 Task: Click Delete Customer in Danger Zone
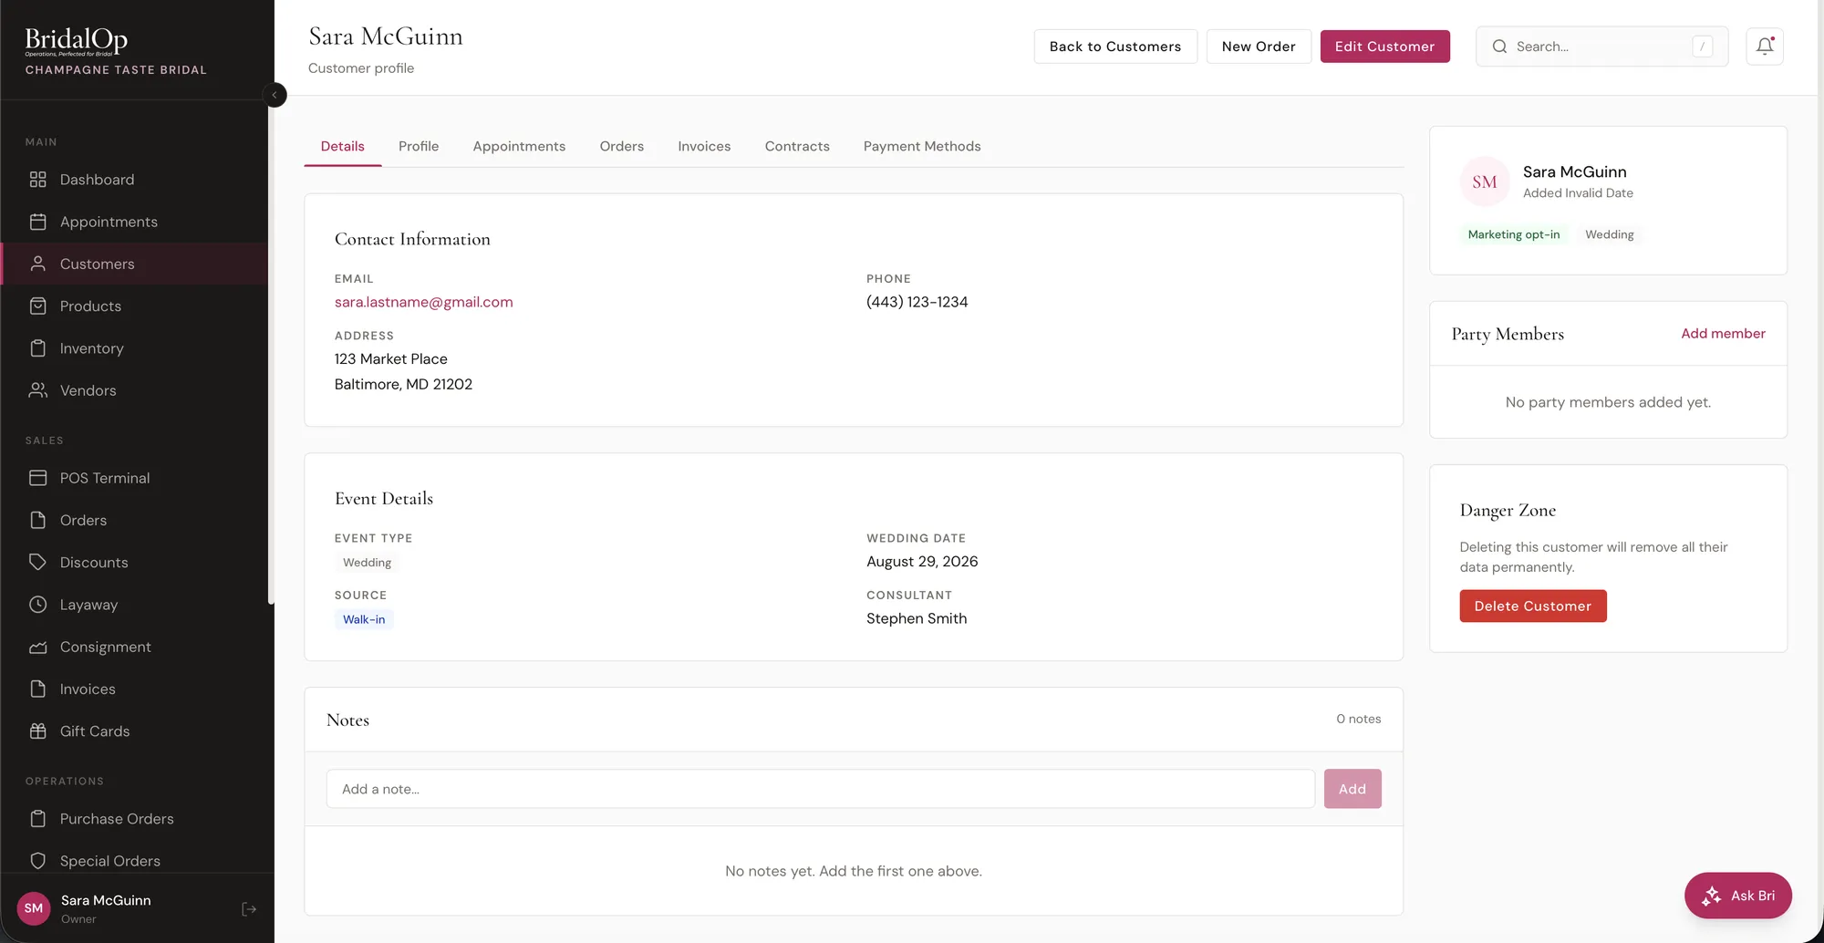1532,606
